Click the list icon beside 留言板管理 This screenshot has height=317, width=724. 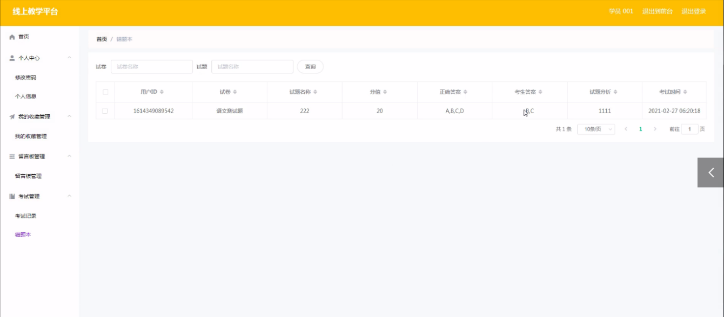[12, 156]
